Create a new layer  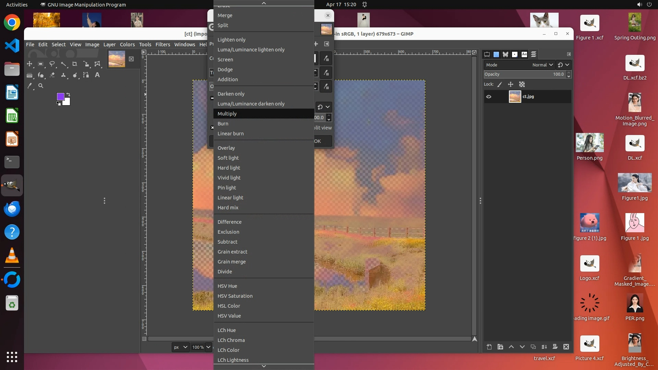(489, 347)
